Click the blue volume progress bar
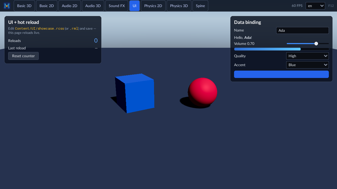This screenshot has width=337, height=189. (281, 49)
